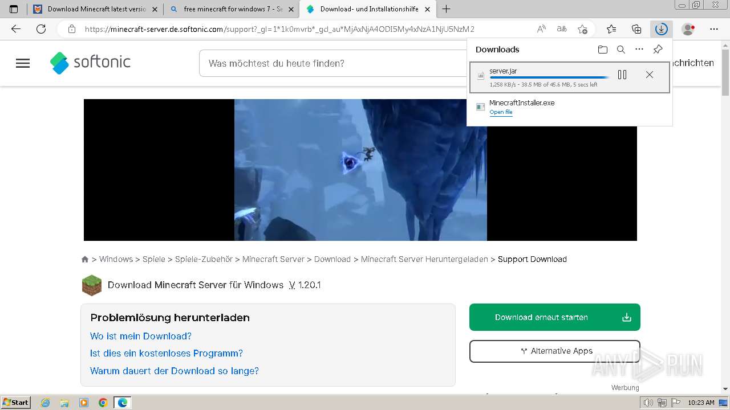The height and width of the screenshot is (410, 730).
Task: Search downloads in the Downloads panel
Action: [x=621, y=50]
